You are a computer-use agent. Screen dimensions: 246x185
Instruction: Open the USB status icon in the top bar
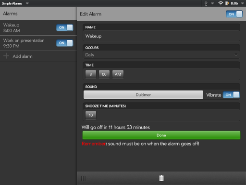[x=206, y=3]
